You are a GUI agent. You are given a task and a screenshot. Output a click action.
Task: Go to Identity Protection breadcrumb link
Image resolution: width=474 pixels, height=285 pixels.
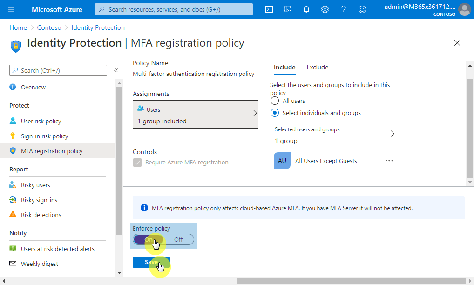(x=98, y=27)
